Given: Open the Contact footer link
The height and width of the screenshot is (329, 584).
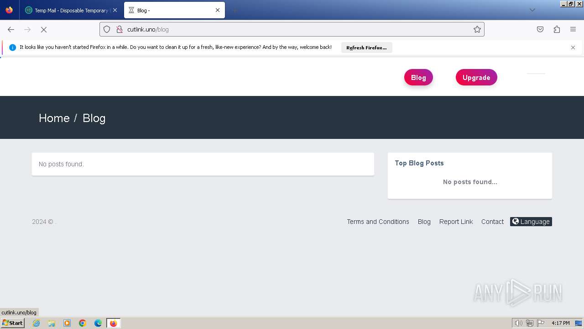Looking at the screenshot, I should pyautogui.click(x=492, y=222).
